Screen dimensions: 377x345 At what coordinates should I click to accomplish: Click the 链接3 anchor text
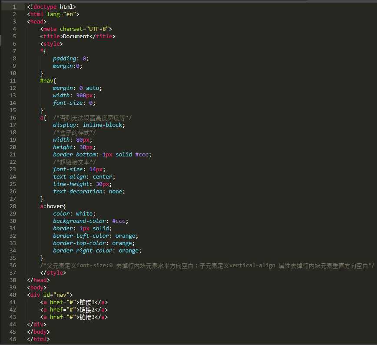87,317
